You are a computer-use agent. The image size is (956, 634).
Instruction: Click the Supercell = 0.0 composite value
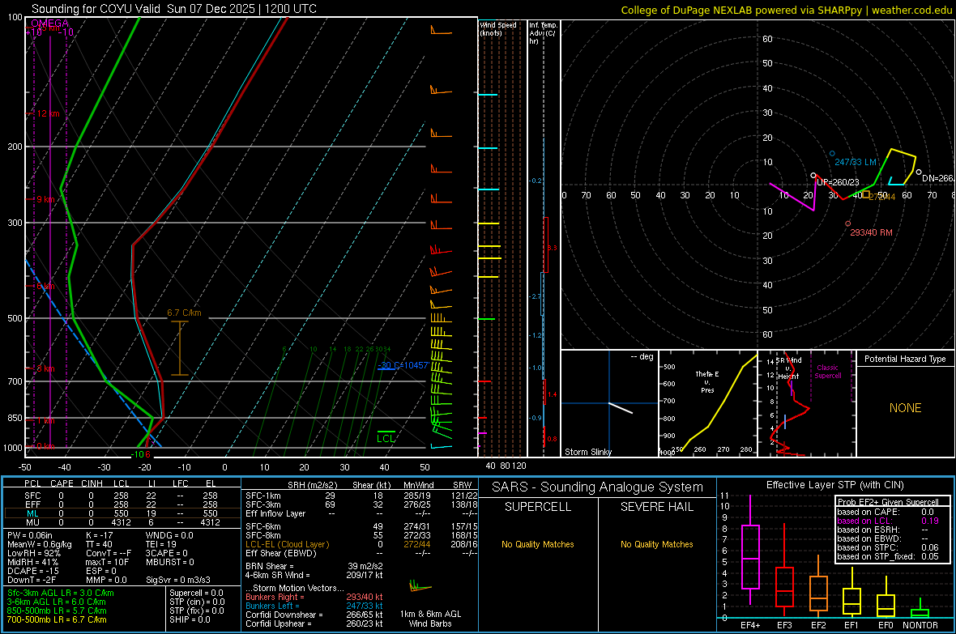196,593
